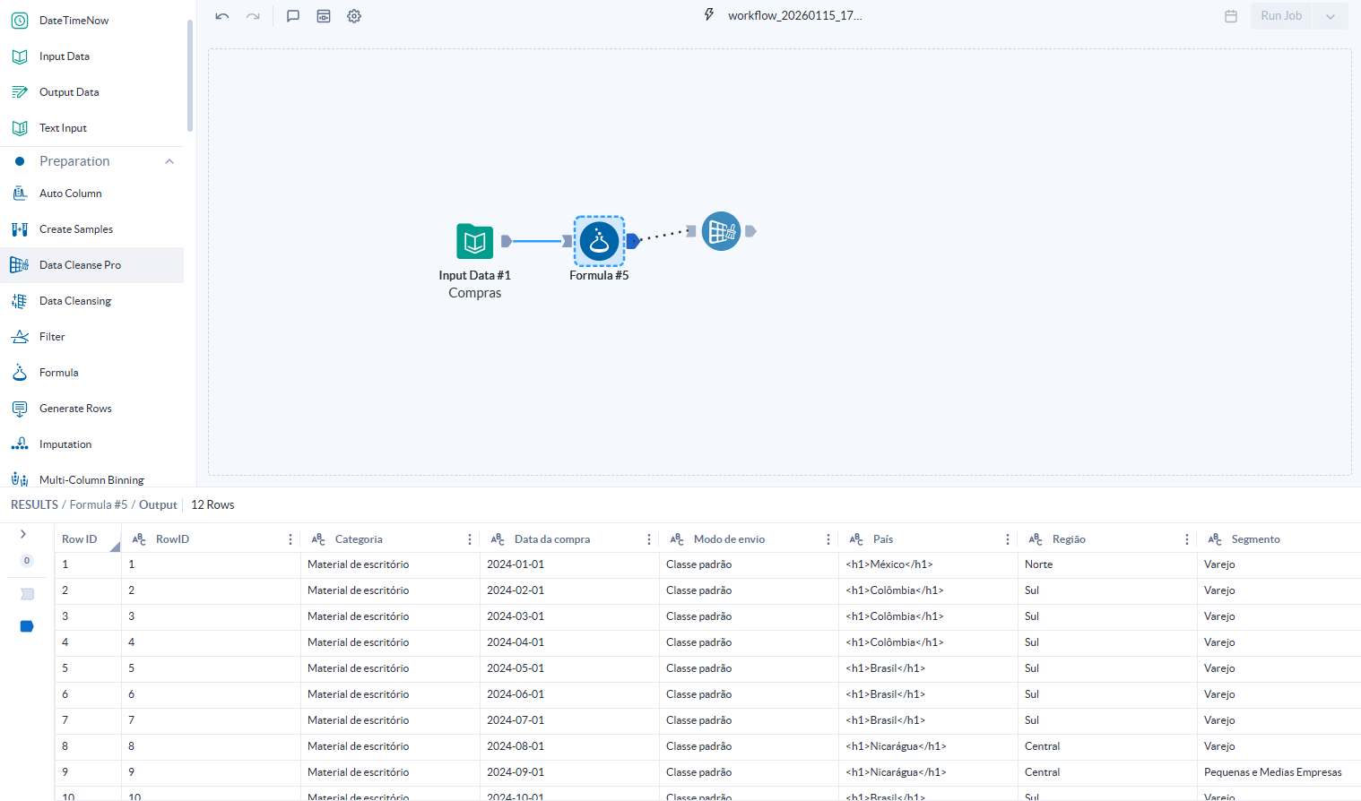Click the tool palette vertical scrollbar
Image resolution: width=1361 pixels, height=801 pixels.
click(189, 76)
